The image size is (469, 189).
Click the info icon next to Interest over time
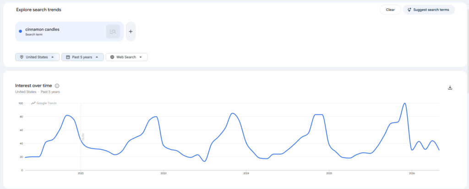(57, 86)
